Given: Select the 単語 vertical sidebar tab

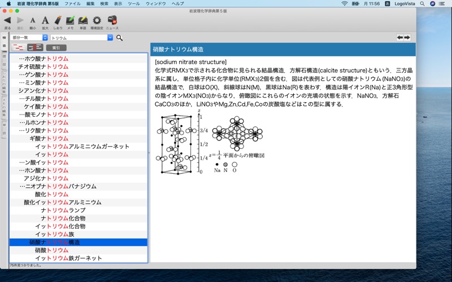Looking at the screenshot, I should tap(5, 129).
